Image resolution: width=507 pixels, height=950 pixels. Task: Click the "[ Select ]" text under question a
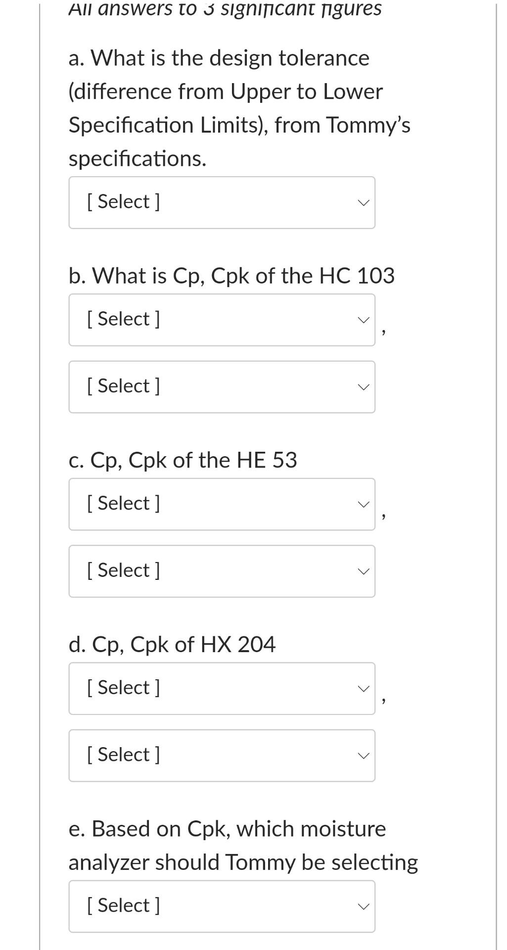[124, 202]
